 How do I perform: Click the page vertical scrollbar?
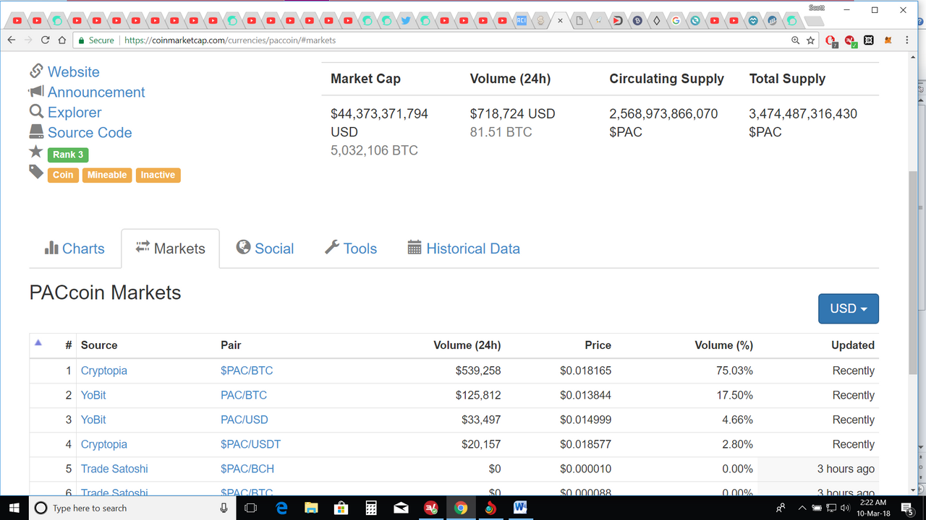914,274
